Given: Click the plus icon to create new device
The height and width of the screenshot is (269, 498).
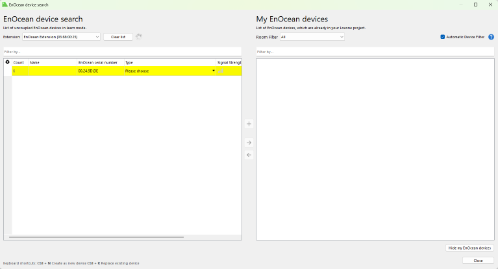Looking at the screenshot, I should [249, 124].
